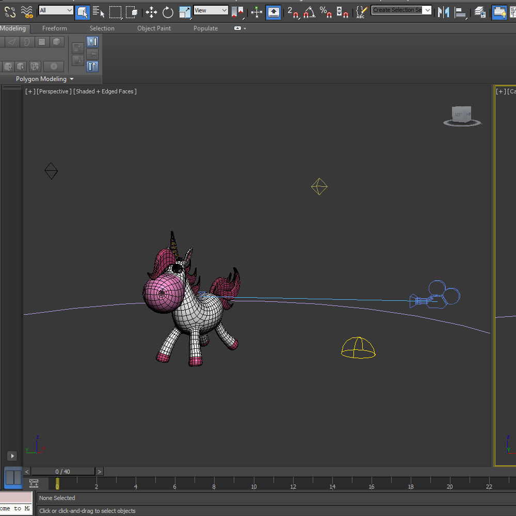Select Border sub-object mode in ribbon

tap(27, 42)
